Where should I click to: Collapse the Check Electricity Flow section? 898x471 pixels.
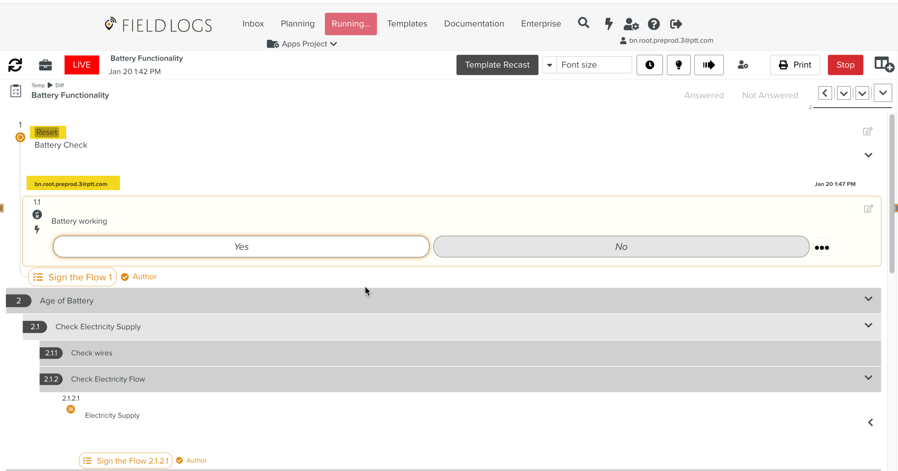pos(868,378)
